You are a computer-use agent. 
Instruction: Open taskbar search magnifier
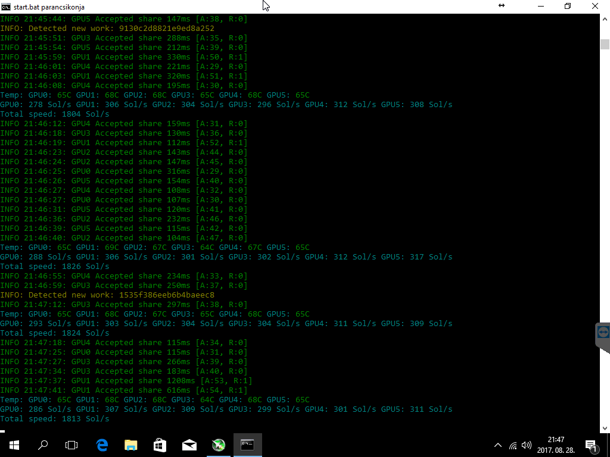tap(43, 445)
